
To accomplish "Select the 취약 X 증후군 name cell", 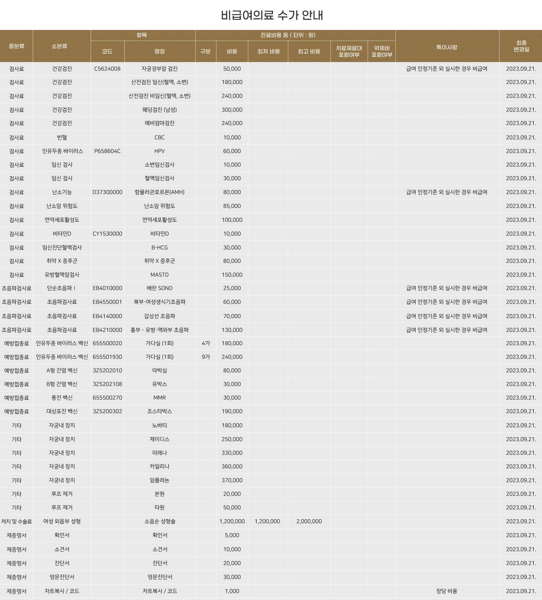I will pos(159,261).
